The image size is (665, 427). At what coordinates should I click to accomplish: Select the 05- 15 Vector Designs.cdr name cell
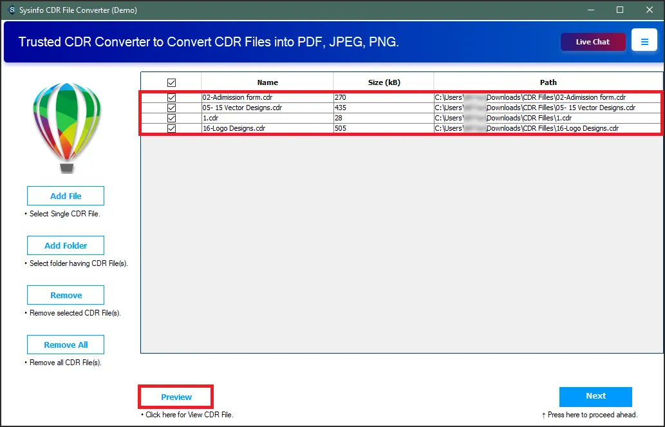(x=267, y=108)
